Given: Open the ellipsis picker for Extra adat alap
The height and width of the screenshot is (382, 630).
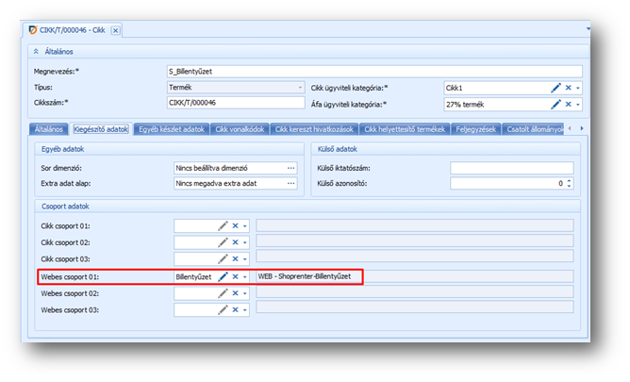Looking at the screenshot, I should [x=290, y=184].
